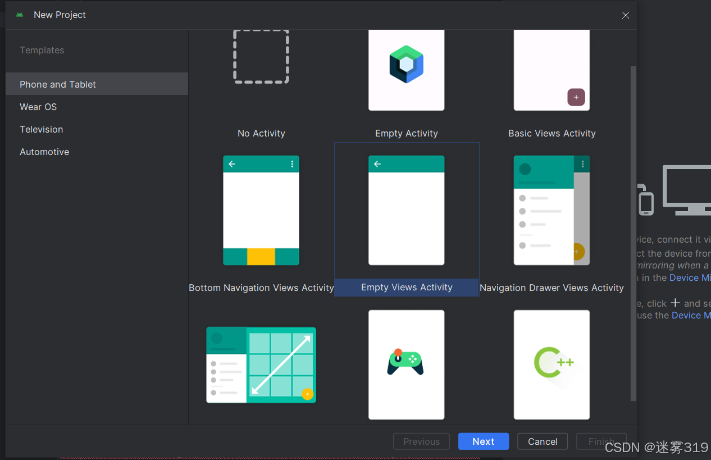Select the Native C++ project template

tap(551, 365)
